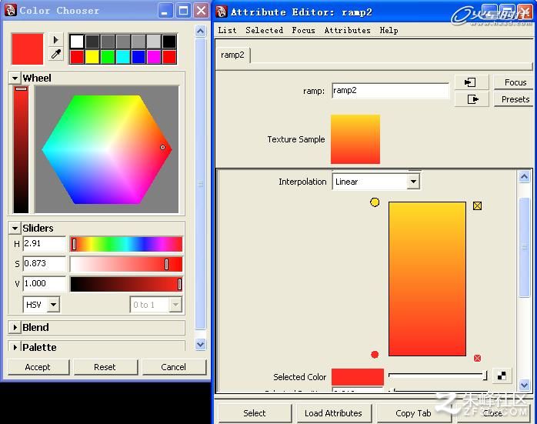Delete the yellow ramp entry with its X box

477,205
